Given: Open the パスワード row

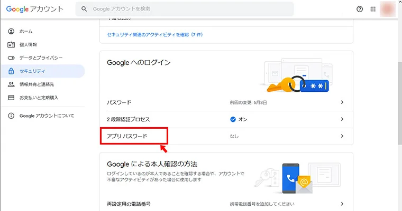Looking at the screenshot, I should tap(226, 102).
